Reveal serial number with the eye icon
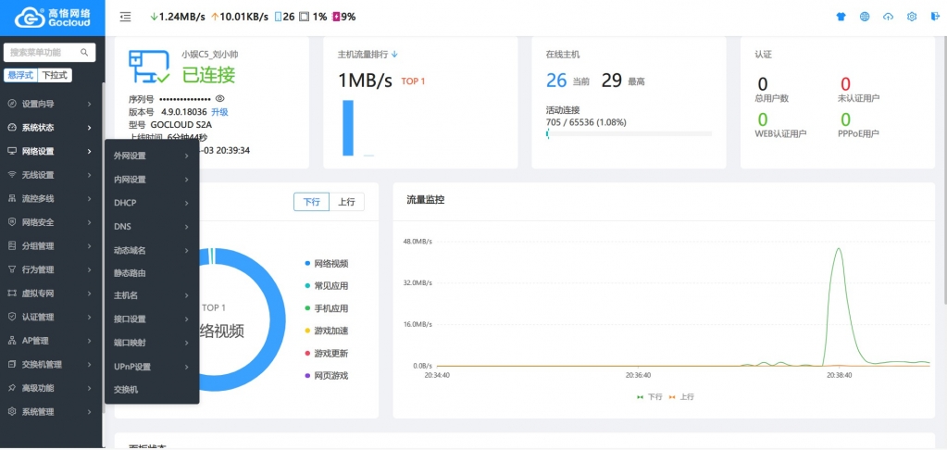The height and width of the screenshot is (450, 947). point(219,98)
